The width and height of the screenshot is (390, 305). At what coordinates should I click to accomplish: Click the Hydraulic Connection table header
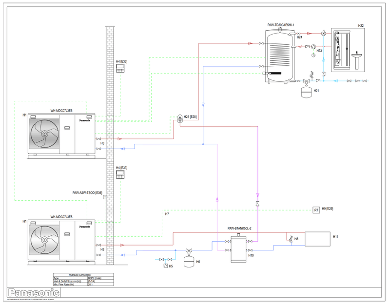(83, 275)
